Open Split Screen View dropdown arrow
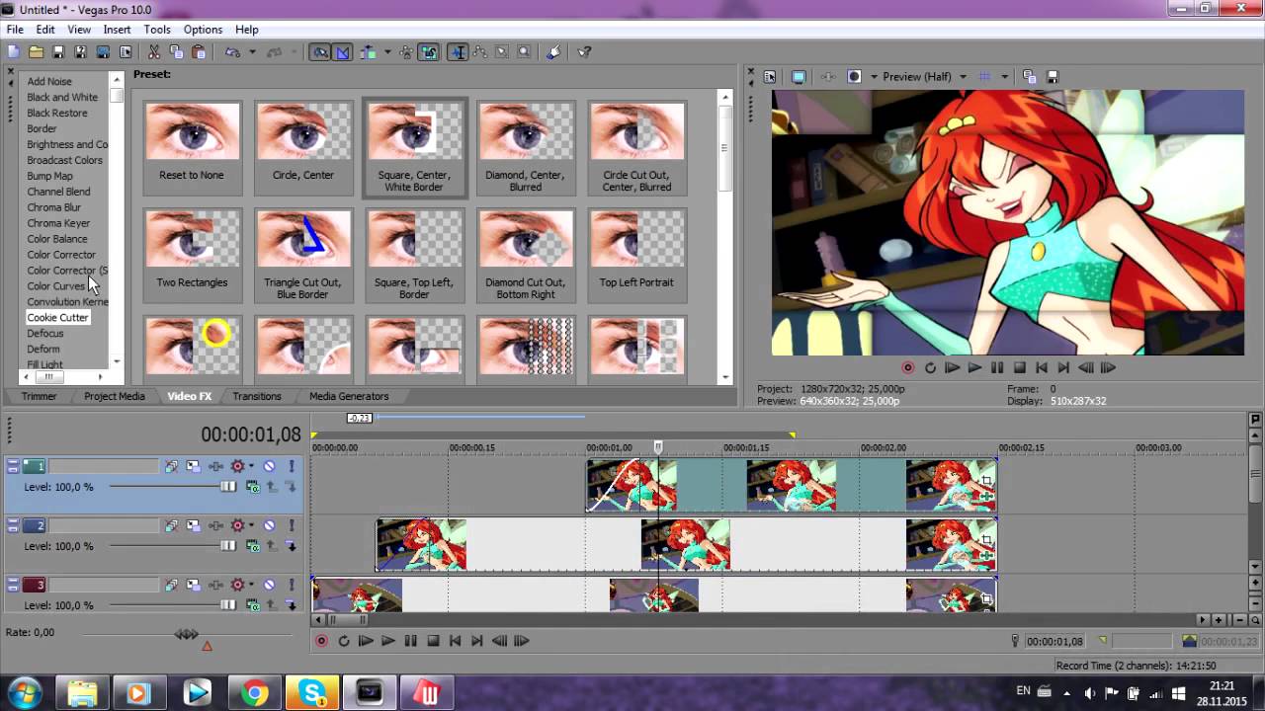The height and width of the screenshot is (711, 1265). pyautogui.click(x=874, y=76)
